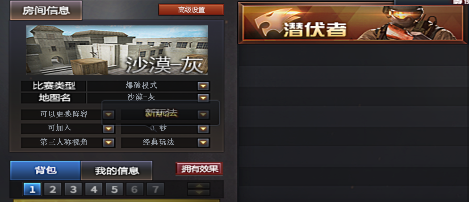Select backpack slot 4

tap(94, 190)
